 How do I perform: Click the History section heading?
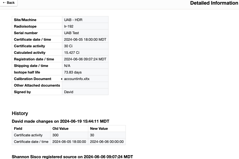point(20,113)
